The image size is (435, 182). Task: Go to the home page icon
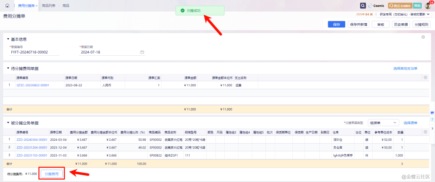(7, 6)
